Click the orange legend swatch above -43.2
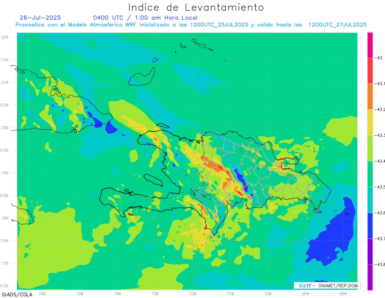The image size is (385, 298). coord(370,96)
